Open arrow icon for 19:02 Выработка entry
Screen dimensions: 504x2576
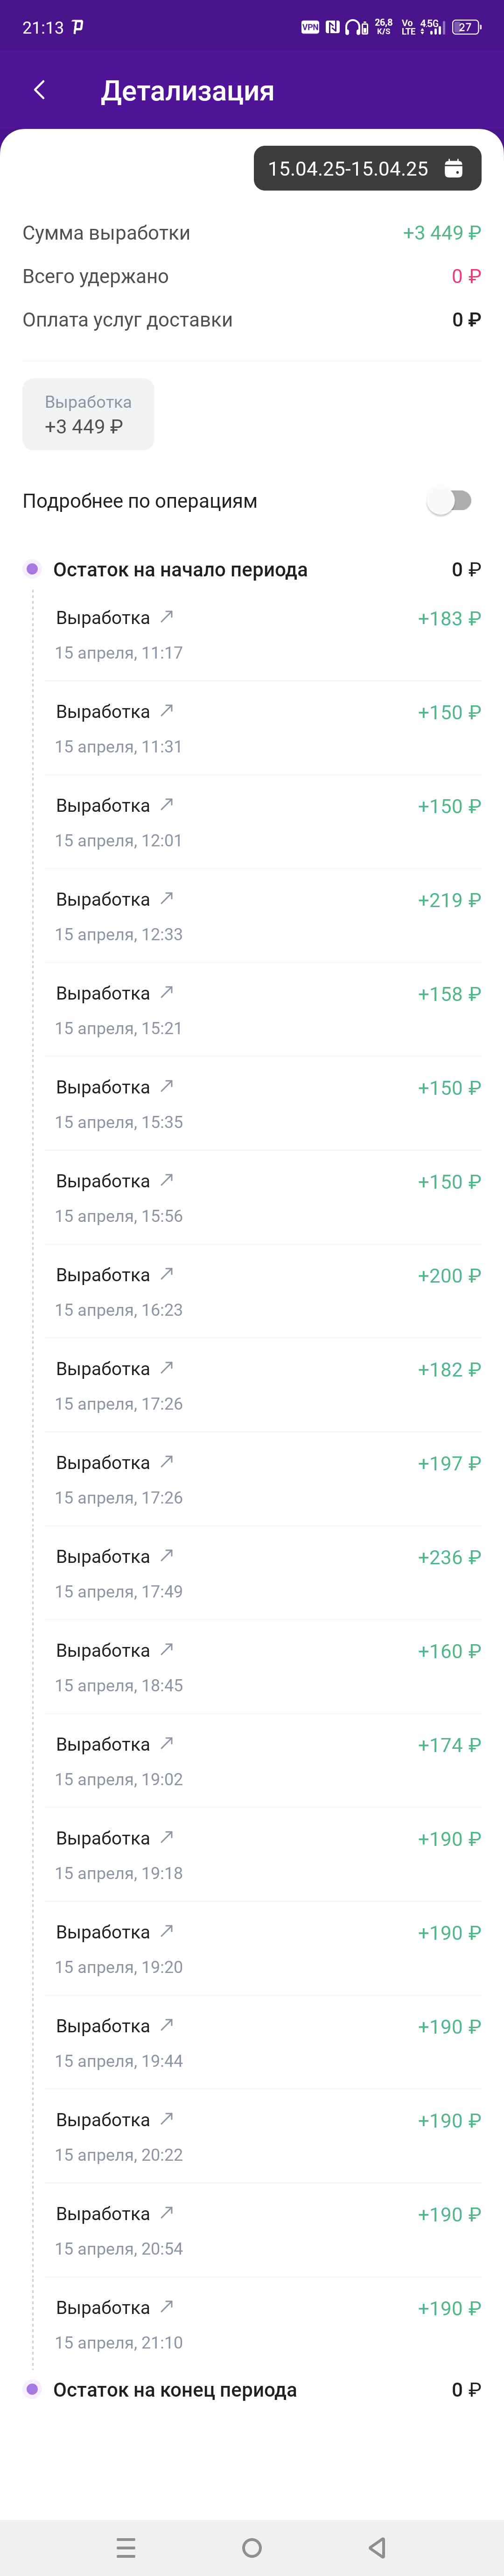click(167, 1743)
